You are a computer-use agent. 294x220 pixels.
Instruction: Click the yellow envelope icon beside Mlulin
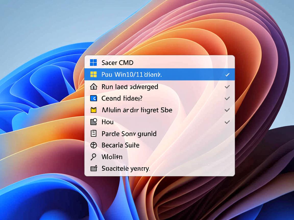pos(94,110)
